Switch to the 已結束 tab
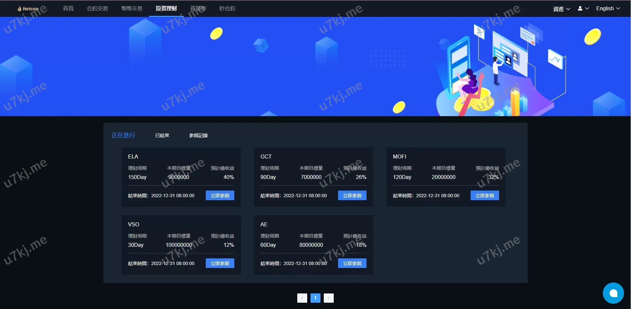 [162, 136]
